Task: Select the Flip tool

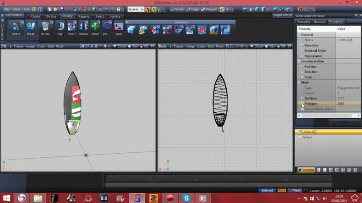Action: pyautogui.click(x=60, y=28)
